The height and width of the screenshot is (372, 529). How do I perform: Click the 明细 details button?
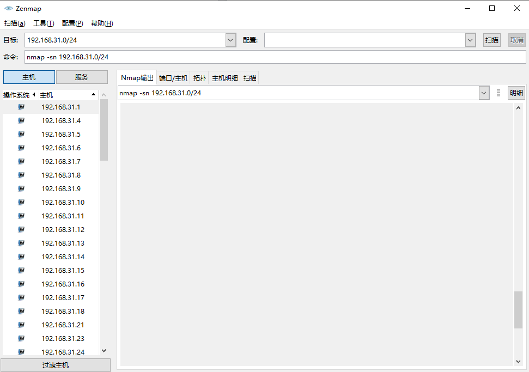tap(516, 93)
